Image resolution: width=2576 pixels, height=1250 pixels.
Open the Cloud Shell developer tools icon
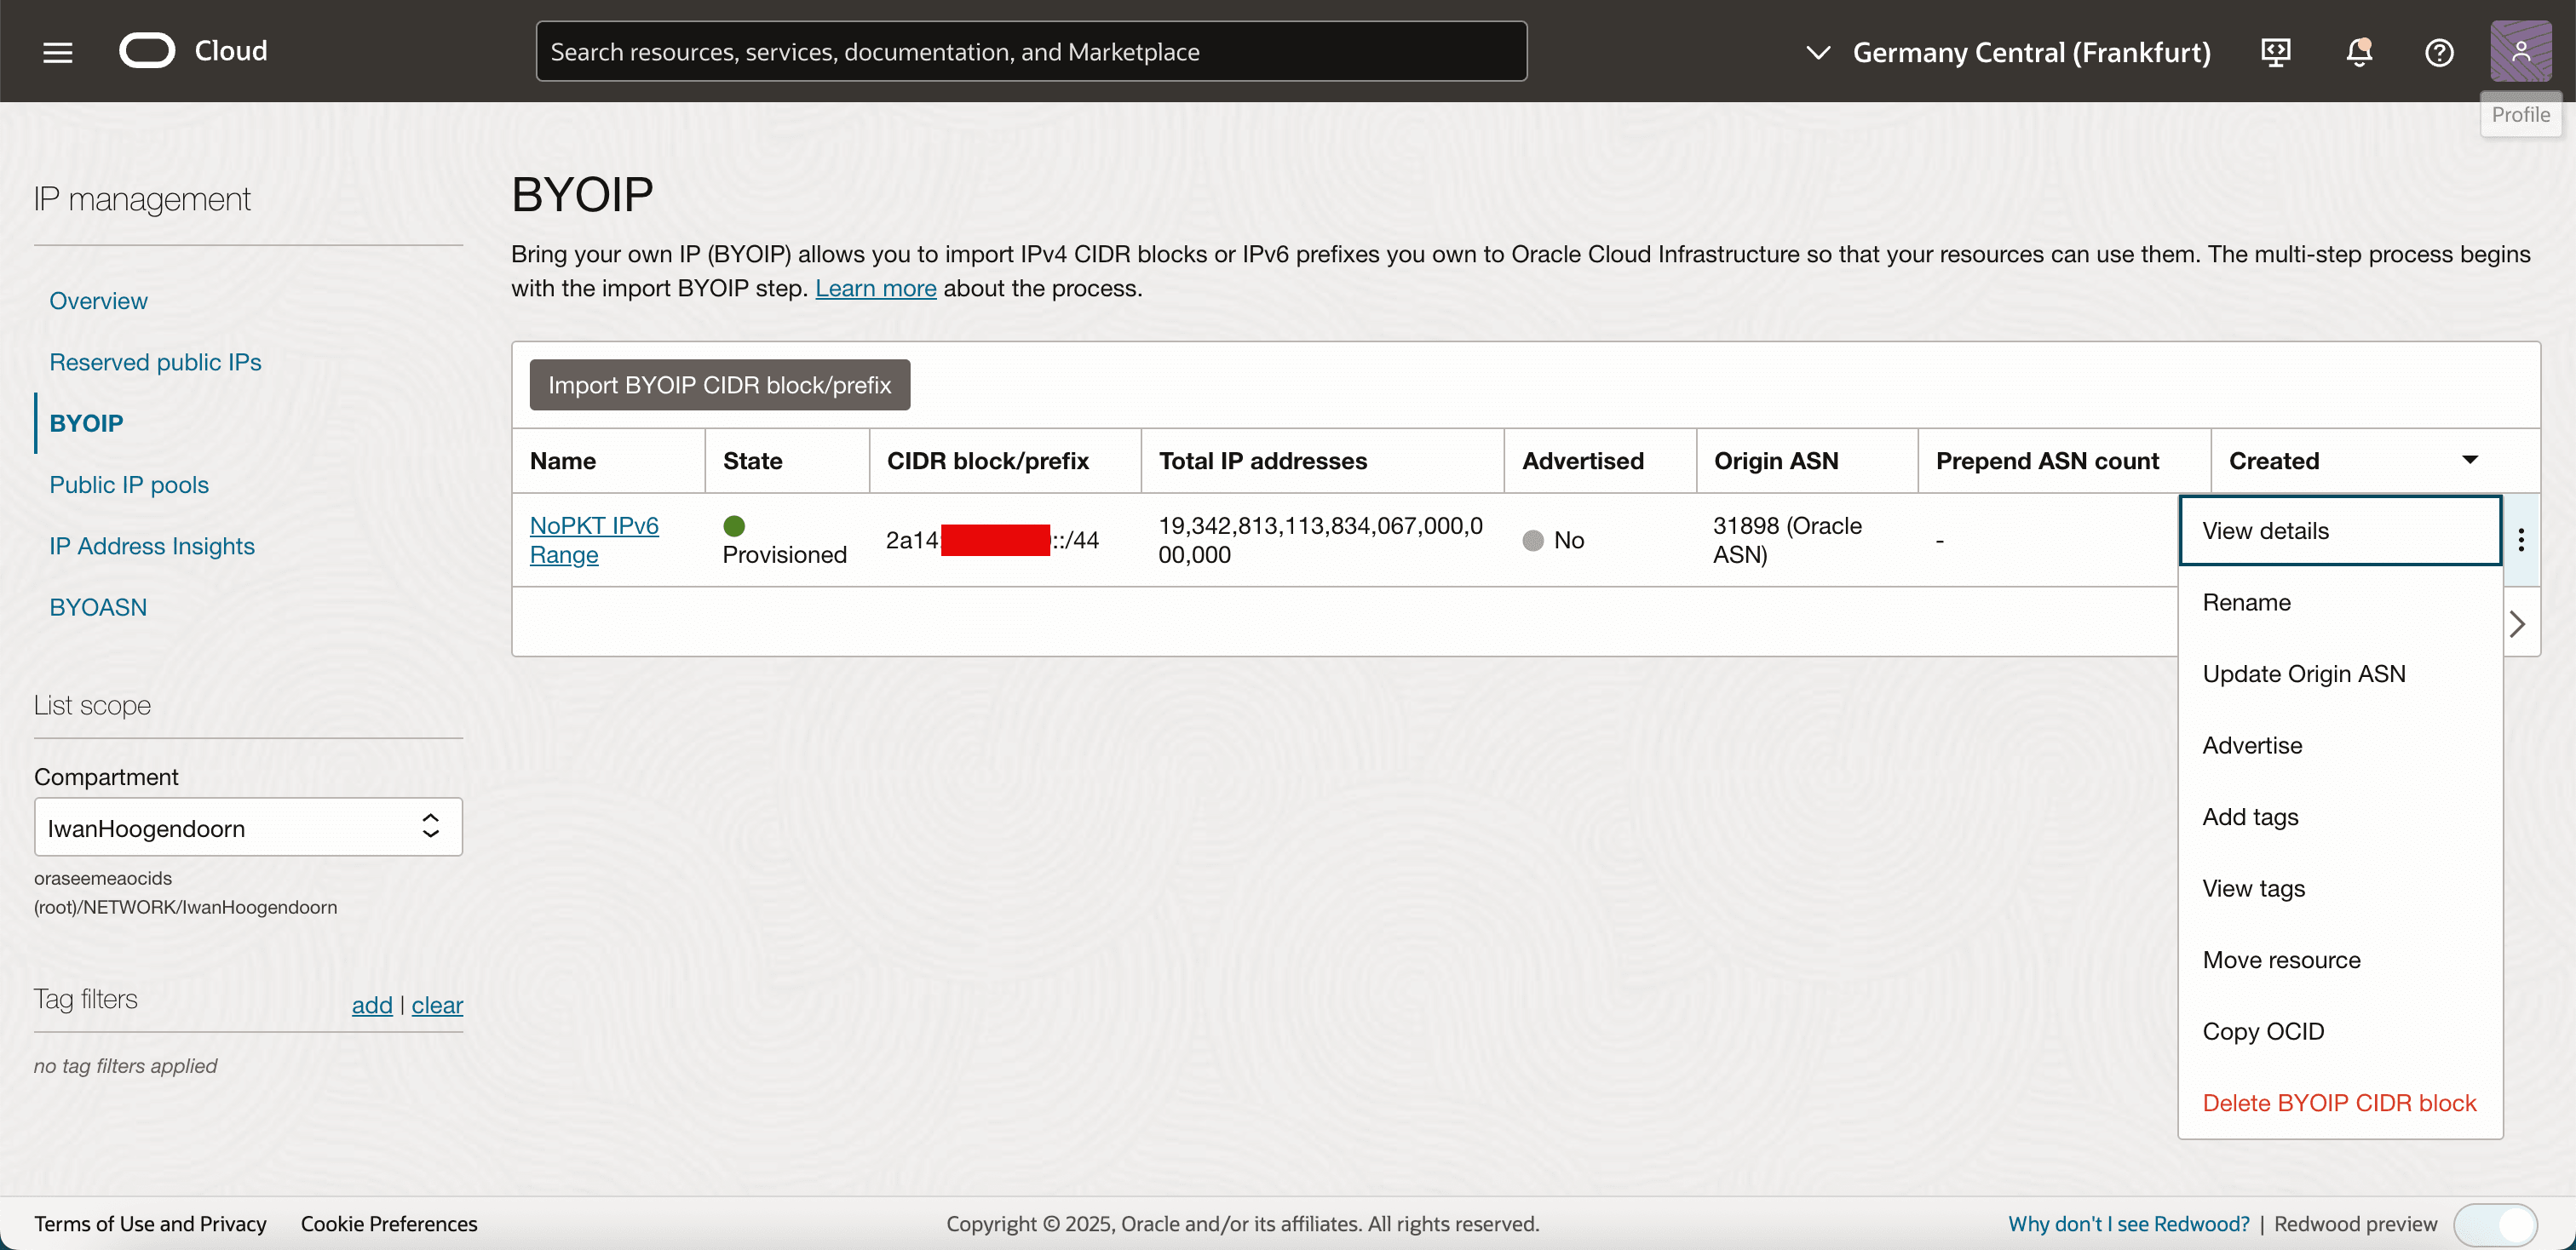point(2275,52)
